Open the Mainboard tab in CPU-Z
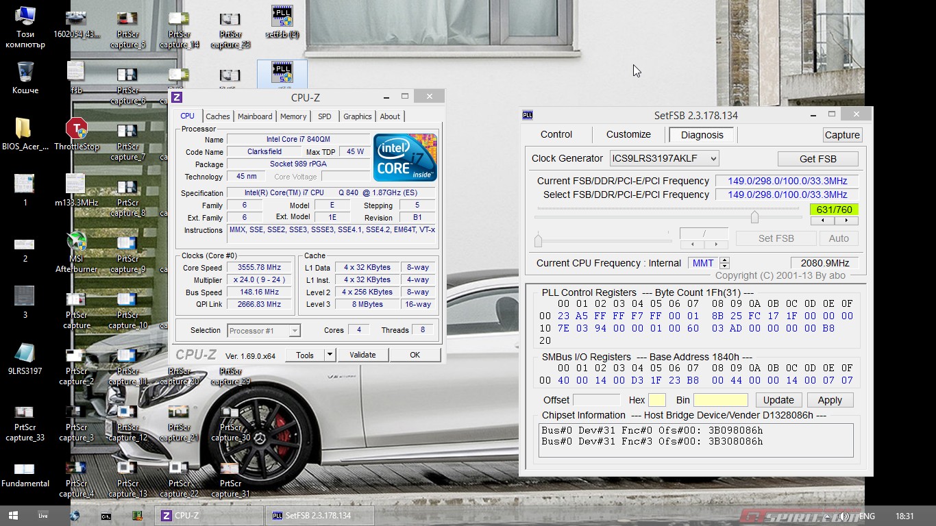The height and width of the screenshot is (526, 936). point(255,116)
